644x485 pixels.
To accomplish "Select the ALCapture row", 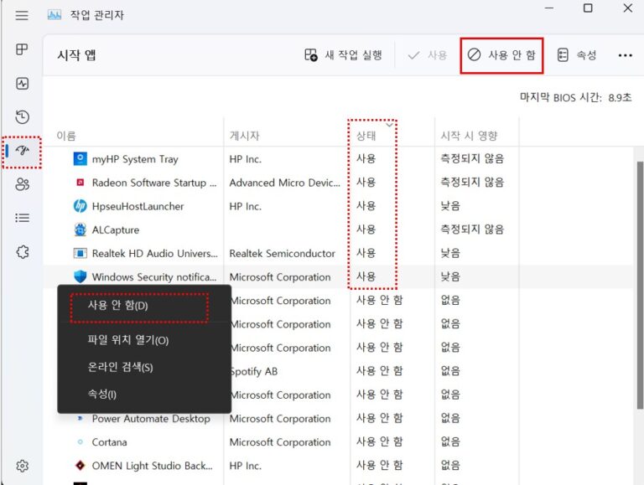I will click(338, 230).
